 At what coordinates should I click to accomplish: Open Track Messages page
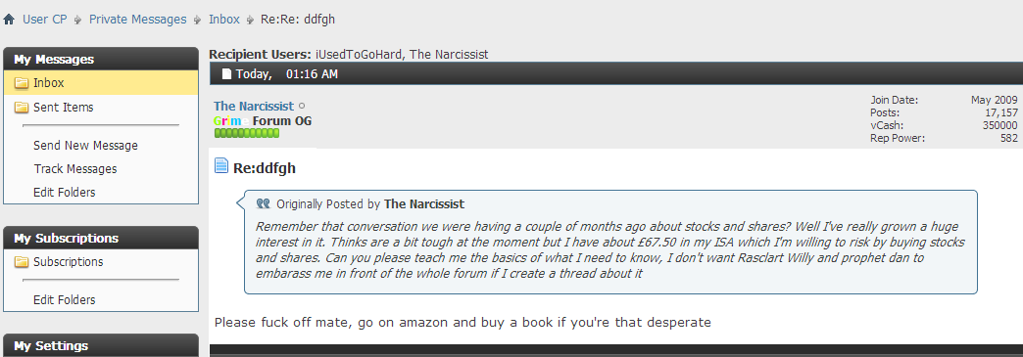tap(75, 169)
